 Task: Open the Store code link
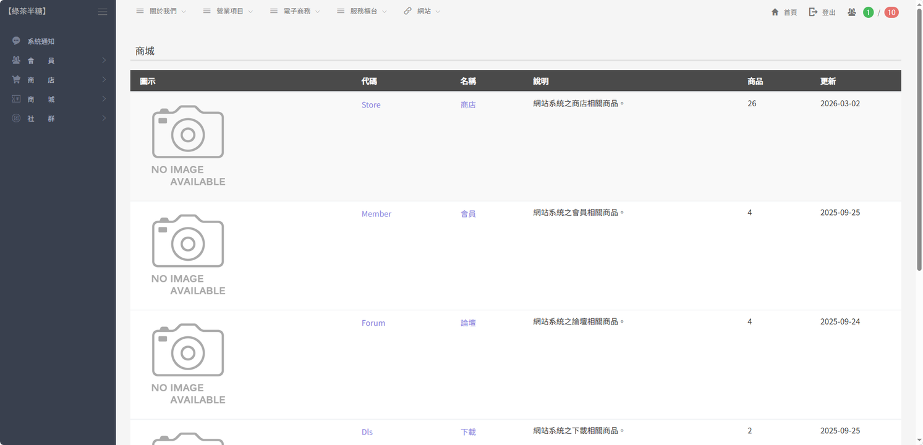(x=371, y=105)
